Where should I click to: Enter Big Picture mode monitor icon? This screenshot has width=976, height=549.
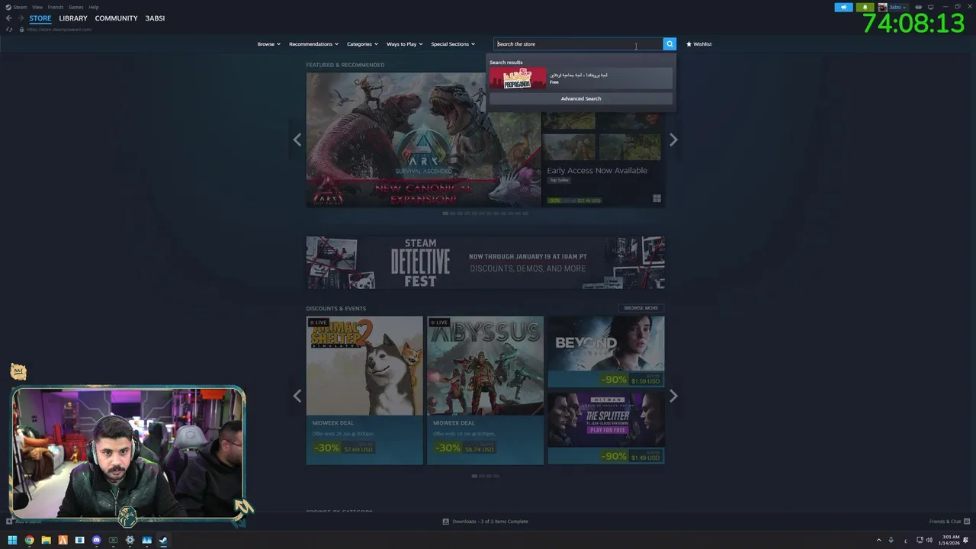coord(930,7)
